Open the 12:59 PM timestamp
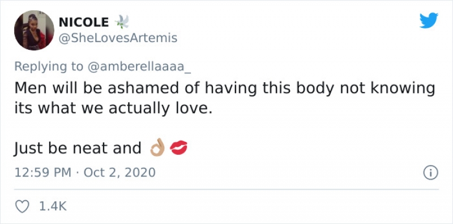Viewport: 453px width, 224px height. (43, 173)
